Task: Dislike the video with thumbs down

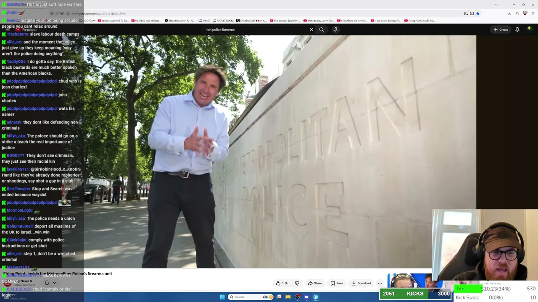Action: (297, 283)
